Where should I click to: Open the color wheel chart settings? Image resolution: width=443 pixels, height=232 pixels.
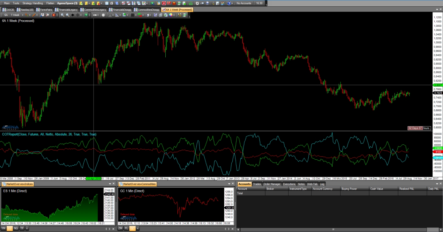(171, 15)
